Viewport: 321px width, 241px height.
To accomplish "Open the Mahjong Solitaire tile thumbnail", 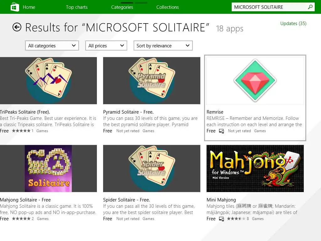I will pos(48,169).
